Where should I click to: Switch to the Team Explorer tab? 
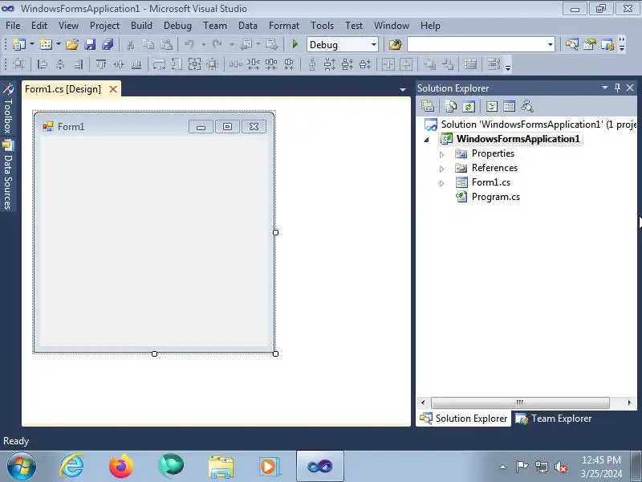pyautogui.click(x=554, y=419)
